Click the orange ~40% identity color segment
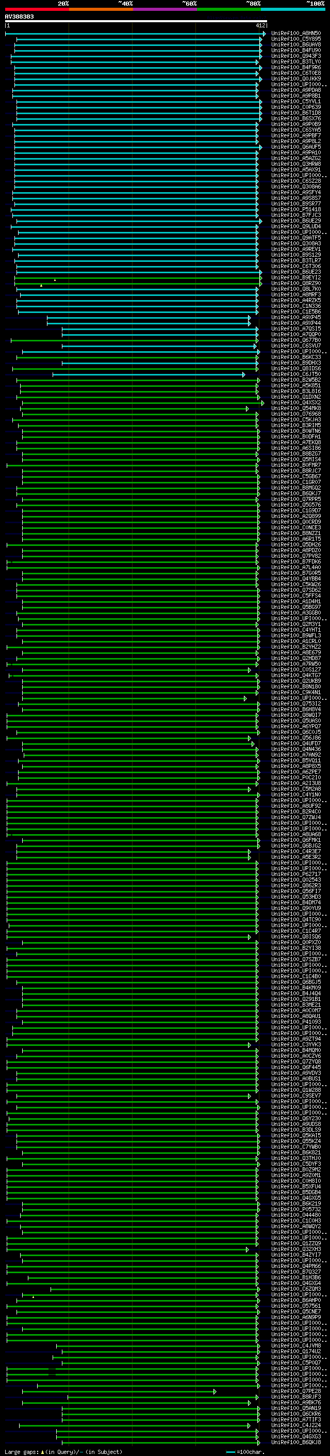Viewport: 330px width, 1456px height. (x=101, y=9)
